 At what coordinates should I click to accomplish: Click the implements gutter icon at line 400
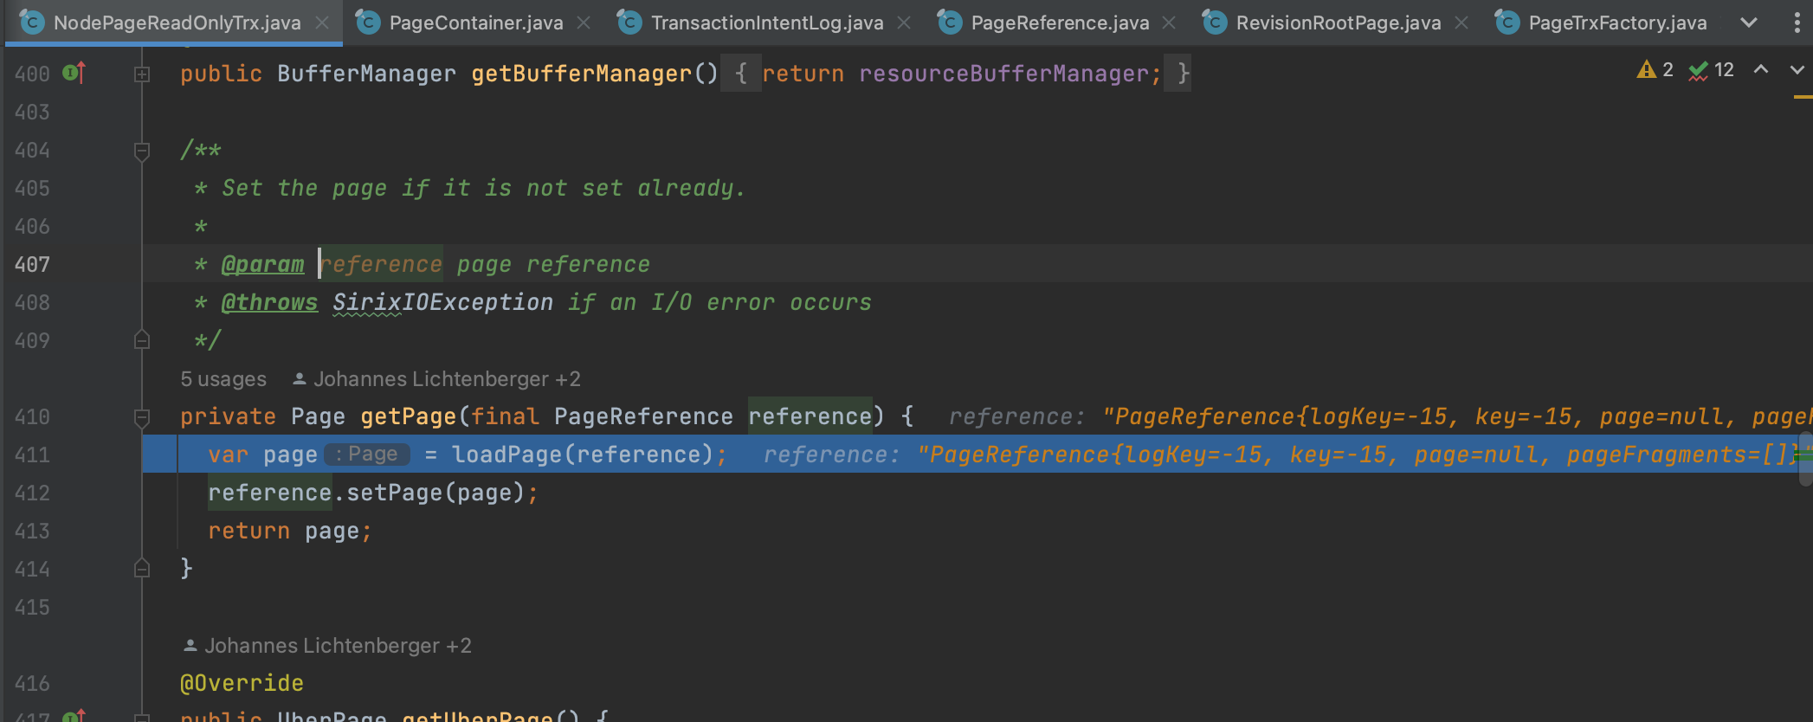click(x=74, y=74)
